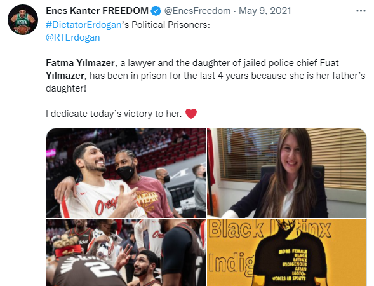Click the black face mask in first photo

(x=125, y=172)
